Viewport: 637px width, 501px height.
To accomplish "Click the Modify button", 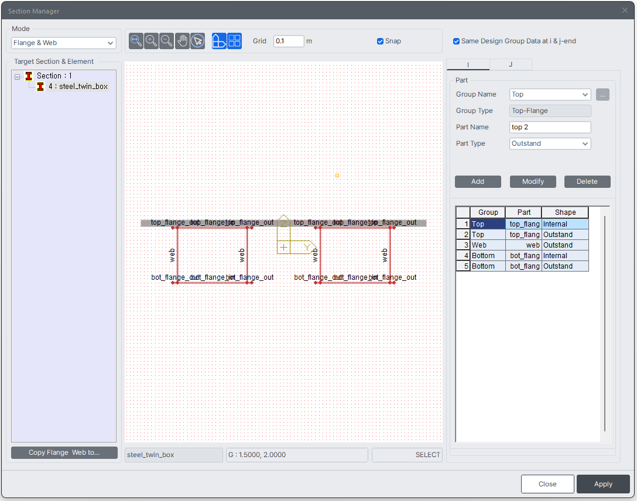I will [533, 181].
